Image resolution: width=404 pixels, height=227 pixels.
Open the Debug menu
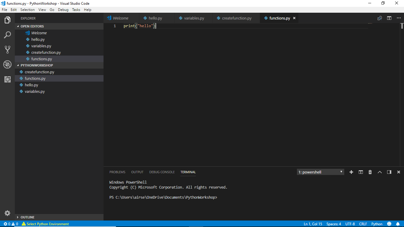63,9
